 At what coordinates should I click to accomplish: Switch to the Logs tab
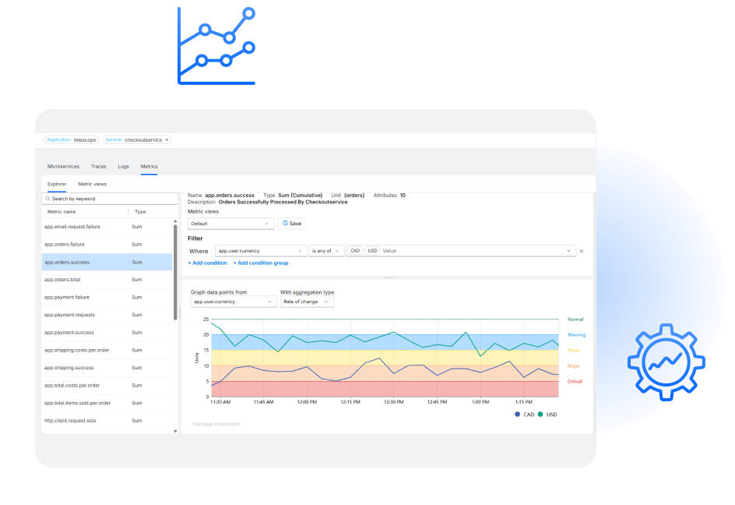[123, 167]
